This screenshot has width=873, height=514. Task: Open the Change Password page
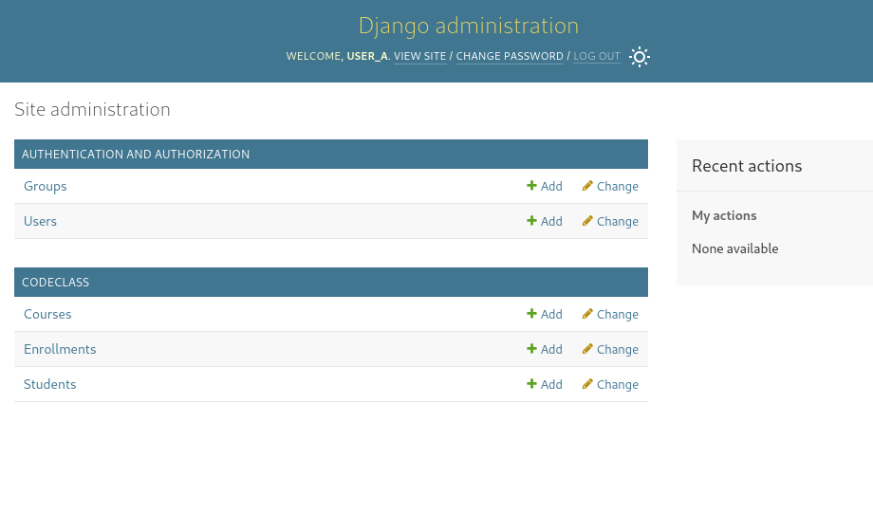510,57
